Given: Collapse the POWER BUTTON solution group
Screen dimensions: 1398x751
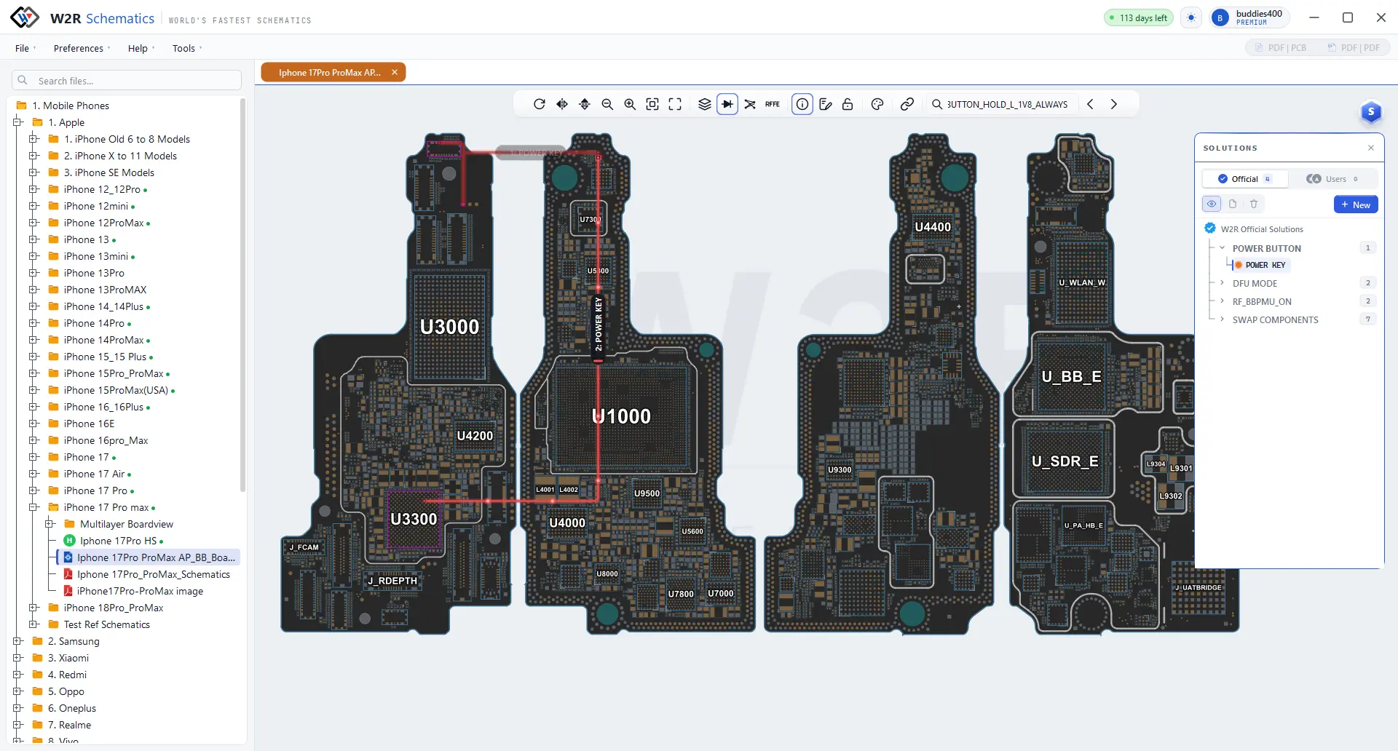Looking at the screenshot, I should [1222, 248].
